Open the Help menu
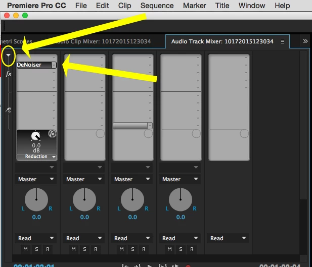This screenshot has width=312, height=267. click(282, 6)
